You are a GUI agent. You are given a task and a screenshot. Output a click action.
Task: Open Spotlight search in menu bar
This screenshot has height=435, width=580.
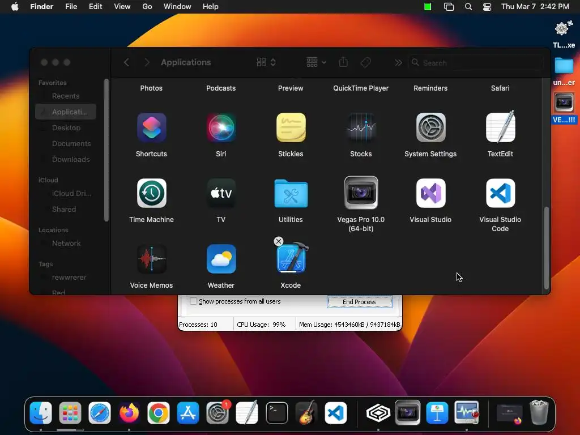[x=468, y=7]
